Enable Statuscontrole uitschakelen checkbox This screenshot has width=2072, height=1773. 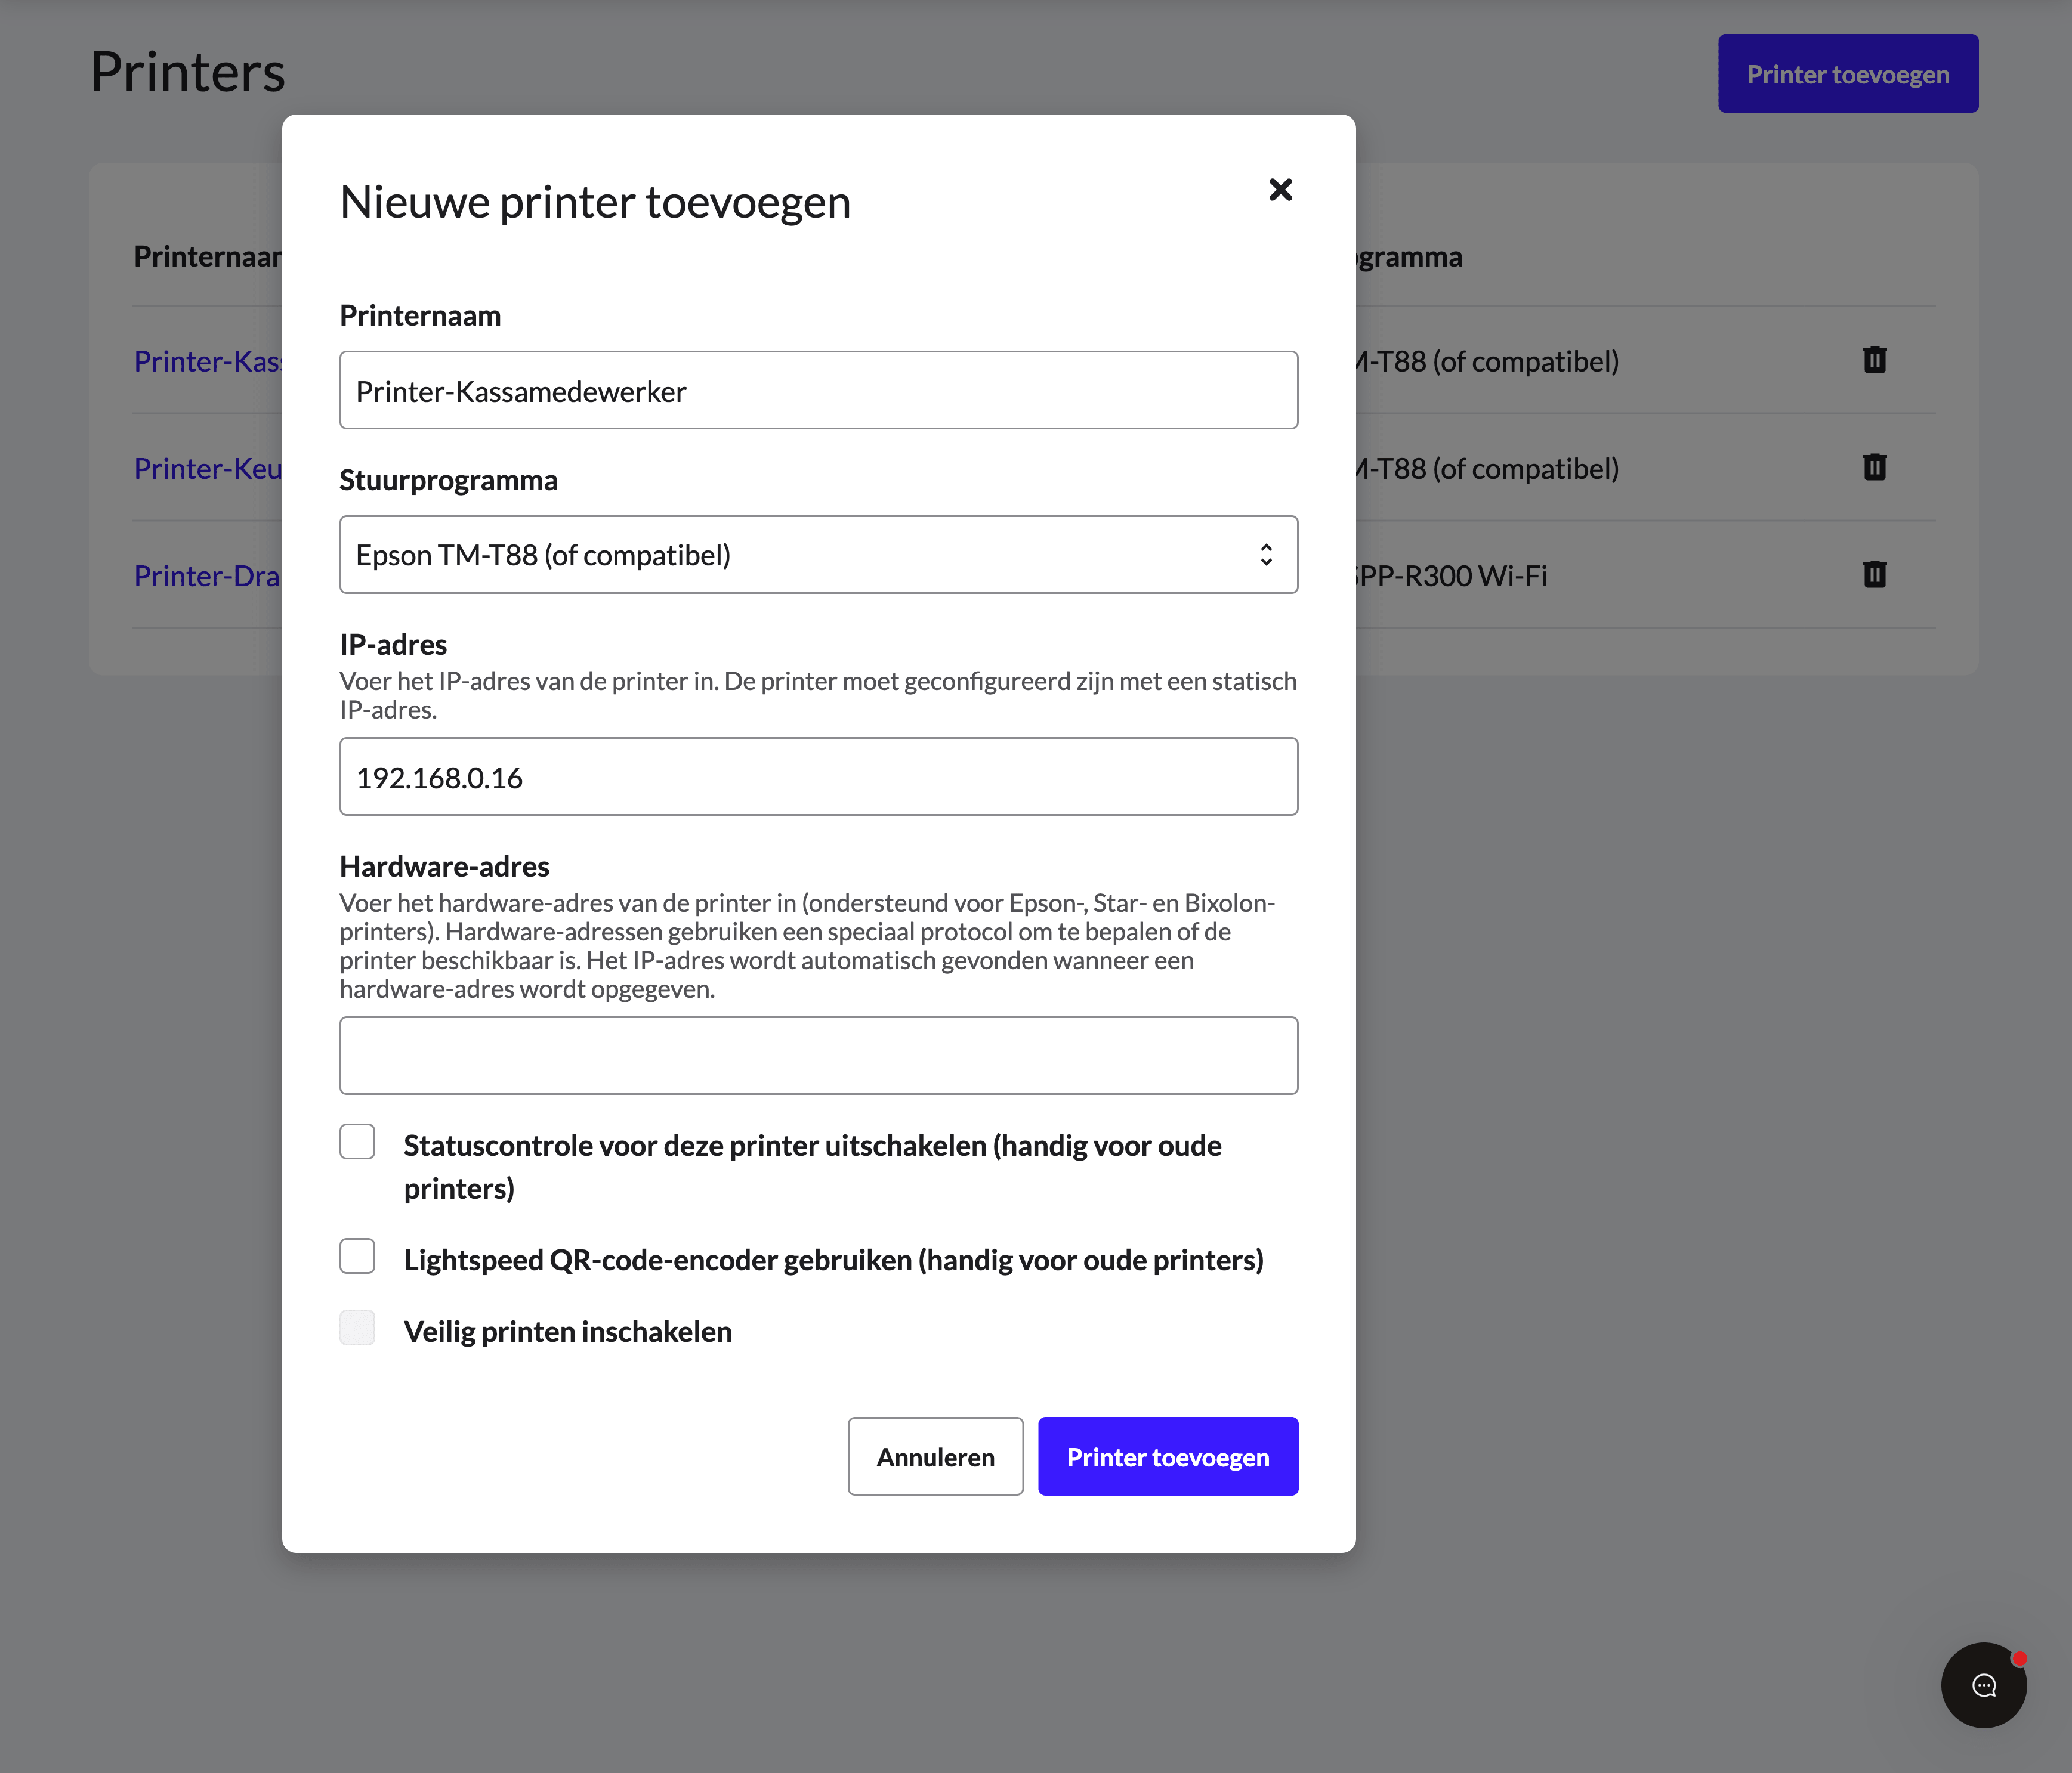pyautogui.click(x=357, y=1141)
